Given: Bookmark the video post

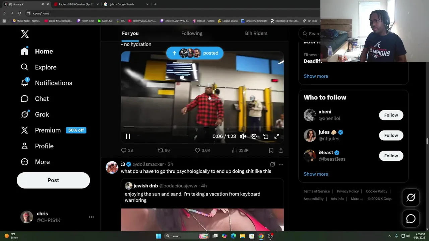Looking at the screenshot, I should [271, 150].
